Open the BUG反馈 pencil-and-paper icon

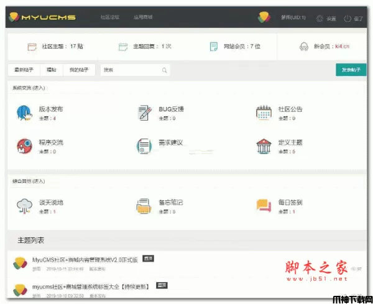(x=145, y=113)
